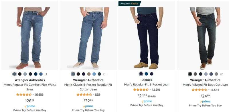Pick light blue swatch on Classic 5-Pocket Jean

tap(94, 74)
